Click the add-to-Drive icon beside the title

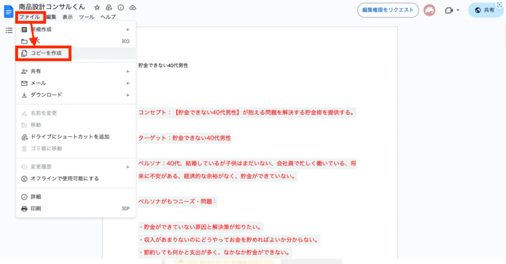[109, 7]
